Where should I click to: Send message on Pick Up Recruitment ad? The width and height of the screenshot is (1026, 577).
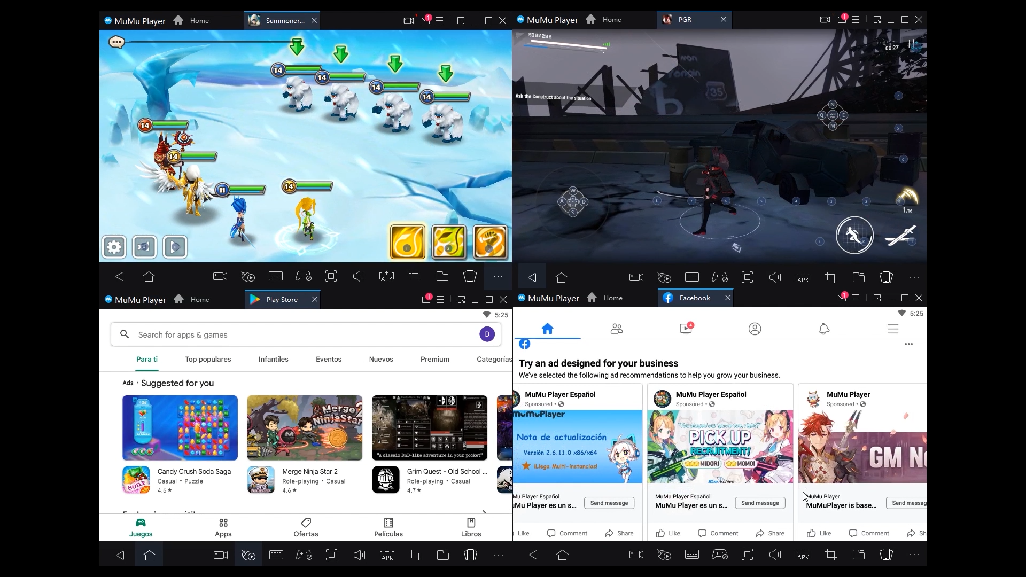[760, 503]
